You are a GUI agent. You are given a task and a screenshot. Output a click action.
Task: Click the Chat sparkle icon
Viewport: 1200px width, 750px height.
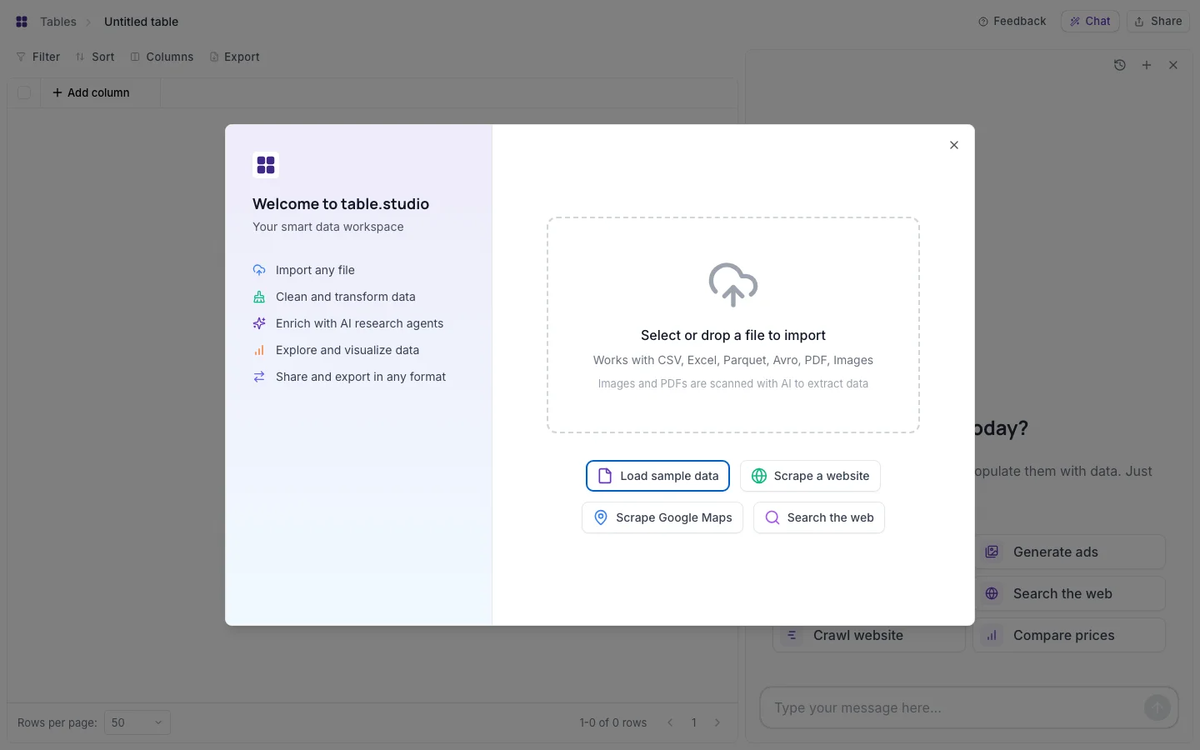1075,22
